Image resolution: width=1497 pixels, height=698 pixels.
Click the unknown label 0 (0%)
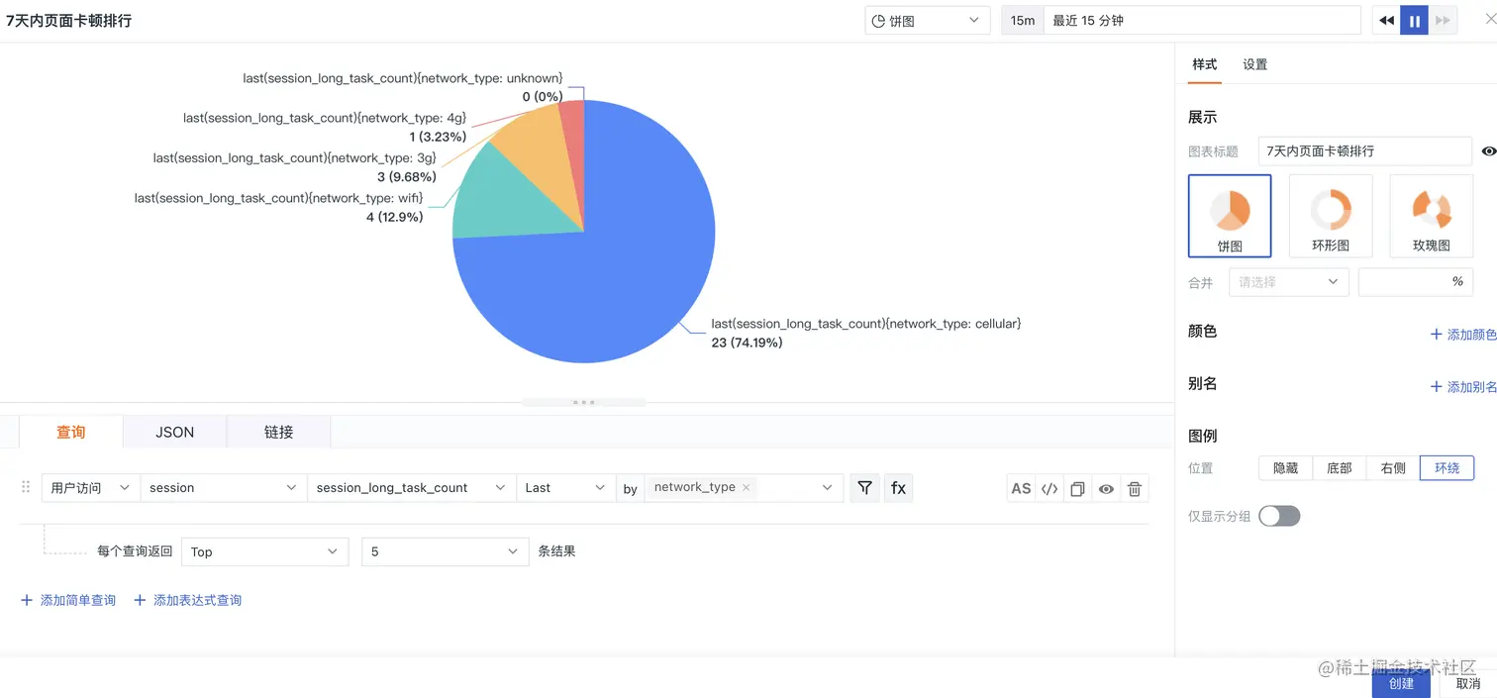[543, 96]
